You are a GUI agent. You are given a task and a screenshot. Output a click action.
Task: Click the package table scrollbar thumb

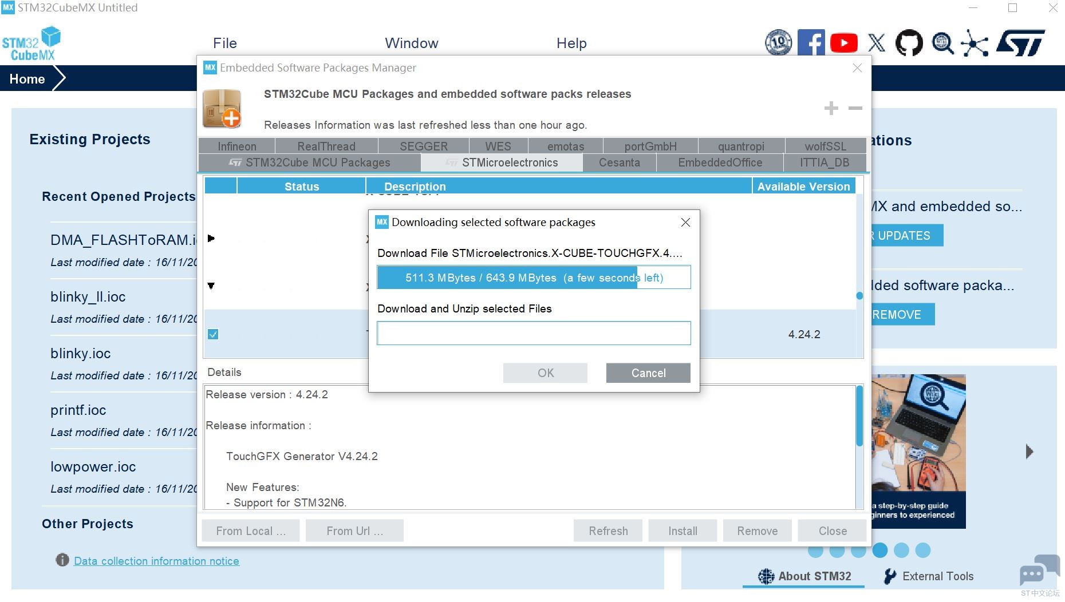click(x=859, y=296)
